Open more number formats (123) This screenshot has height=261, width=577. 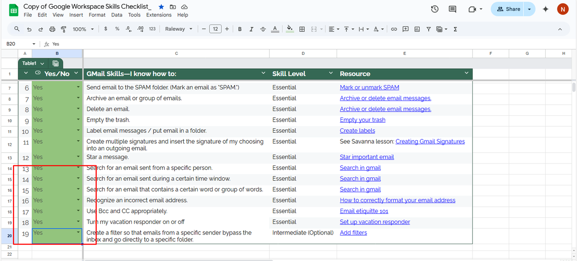152,29
